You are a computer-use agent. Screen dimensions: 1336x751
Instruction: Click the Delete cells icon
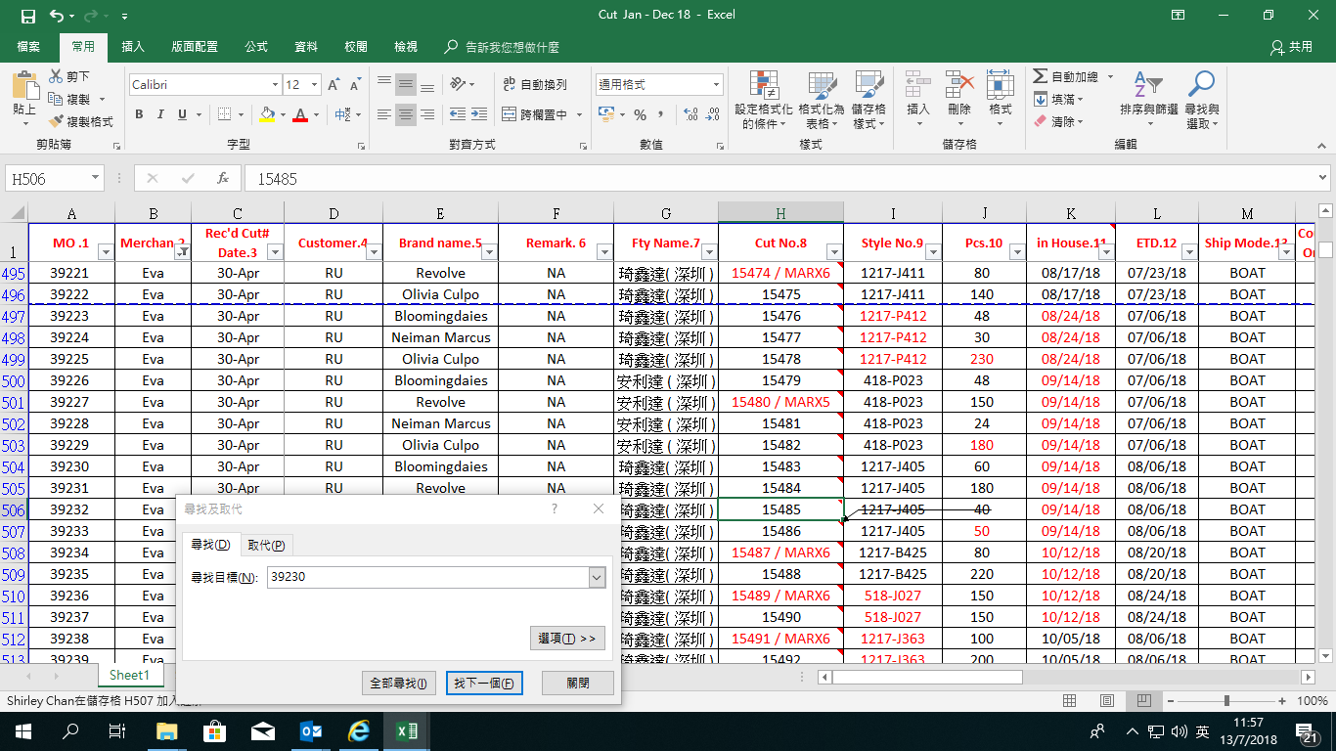click(x=959, y=85)
